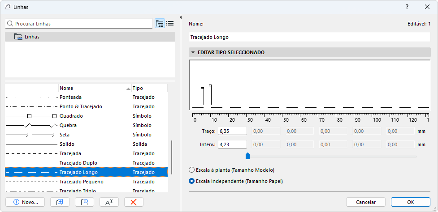Select the Tracejado Pequeno line row
The width and height of the screenshot is (438, 212).
[x=87, y=182]
